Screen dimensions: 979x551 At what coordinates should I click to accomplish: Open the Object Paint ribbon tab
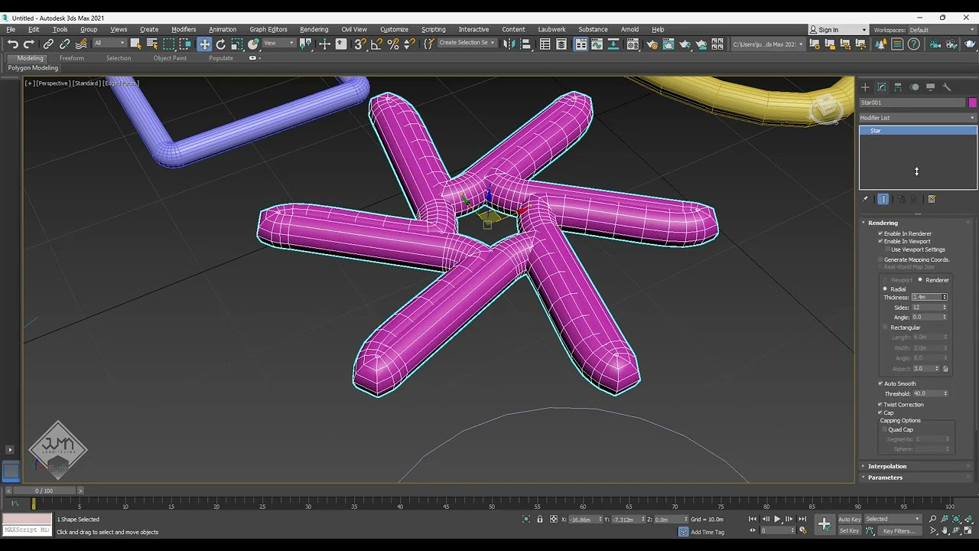(x=170, y=58)
